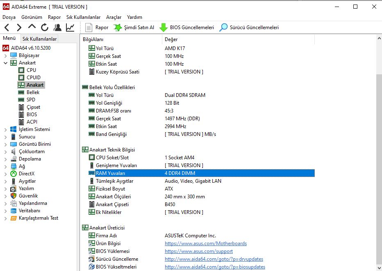Select ACPI in the tree
The height and width of the screenshot is (271, 382).
[32, 122]
